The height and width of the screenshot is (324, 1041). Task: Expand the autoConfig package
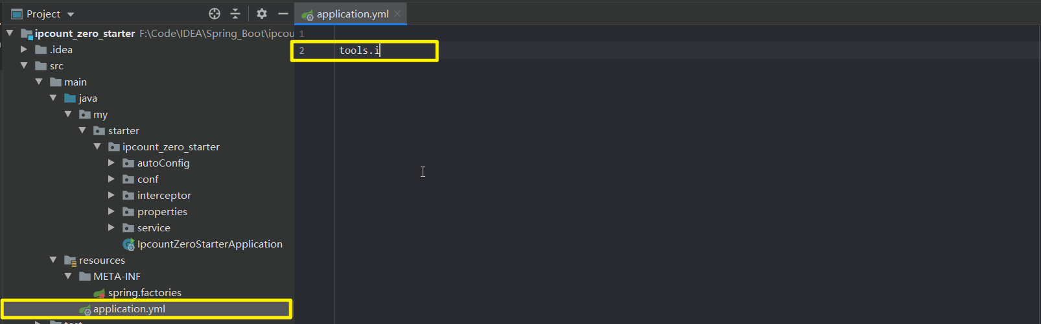(x=111, y=163)
